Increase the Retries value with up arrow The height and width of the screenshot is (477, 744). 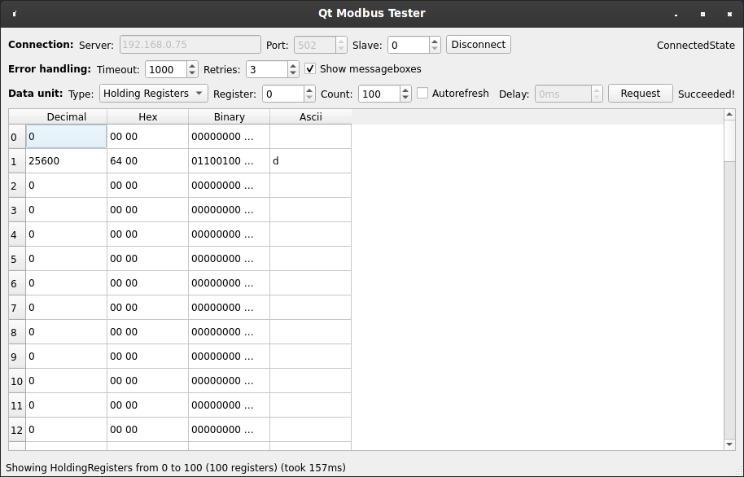coord(293,65)
